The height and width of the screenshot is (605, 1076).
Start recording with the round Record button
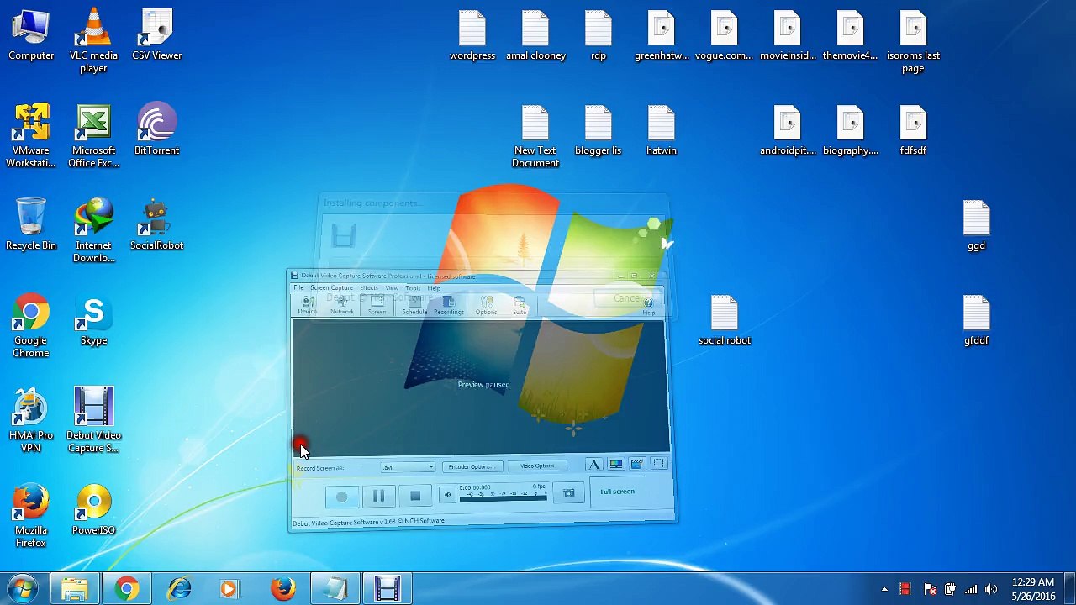point(341,497)
